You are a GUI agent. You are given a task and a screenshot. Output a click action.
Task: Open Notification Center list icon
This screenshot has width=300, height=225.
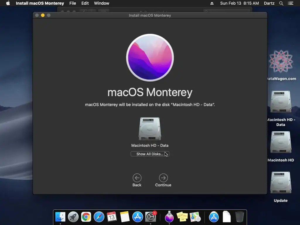[290, 3]
